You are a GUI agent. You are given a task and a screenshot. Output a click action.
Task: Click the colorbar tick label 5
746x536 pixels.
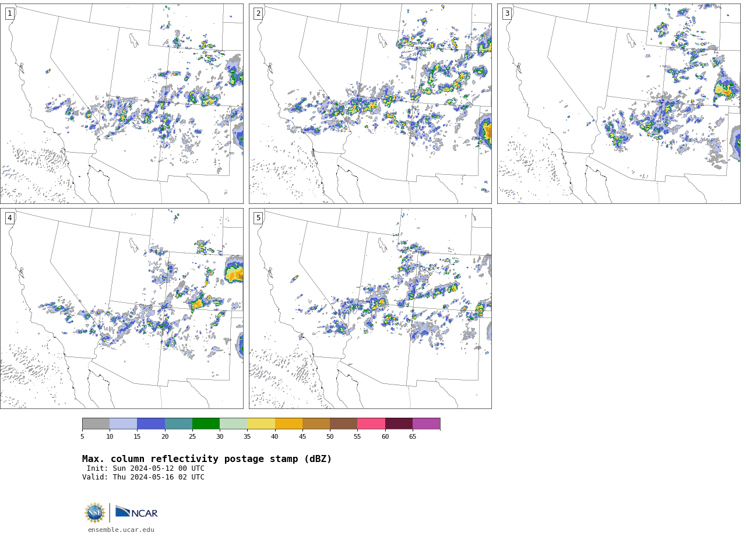coord(82,437)
